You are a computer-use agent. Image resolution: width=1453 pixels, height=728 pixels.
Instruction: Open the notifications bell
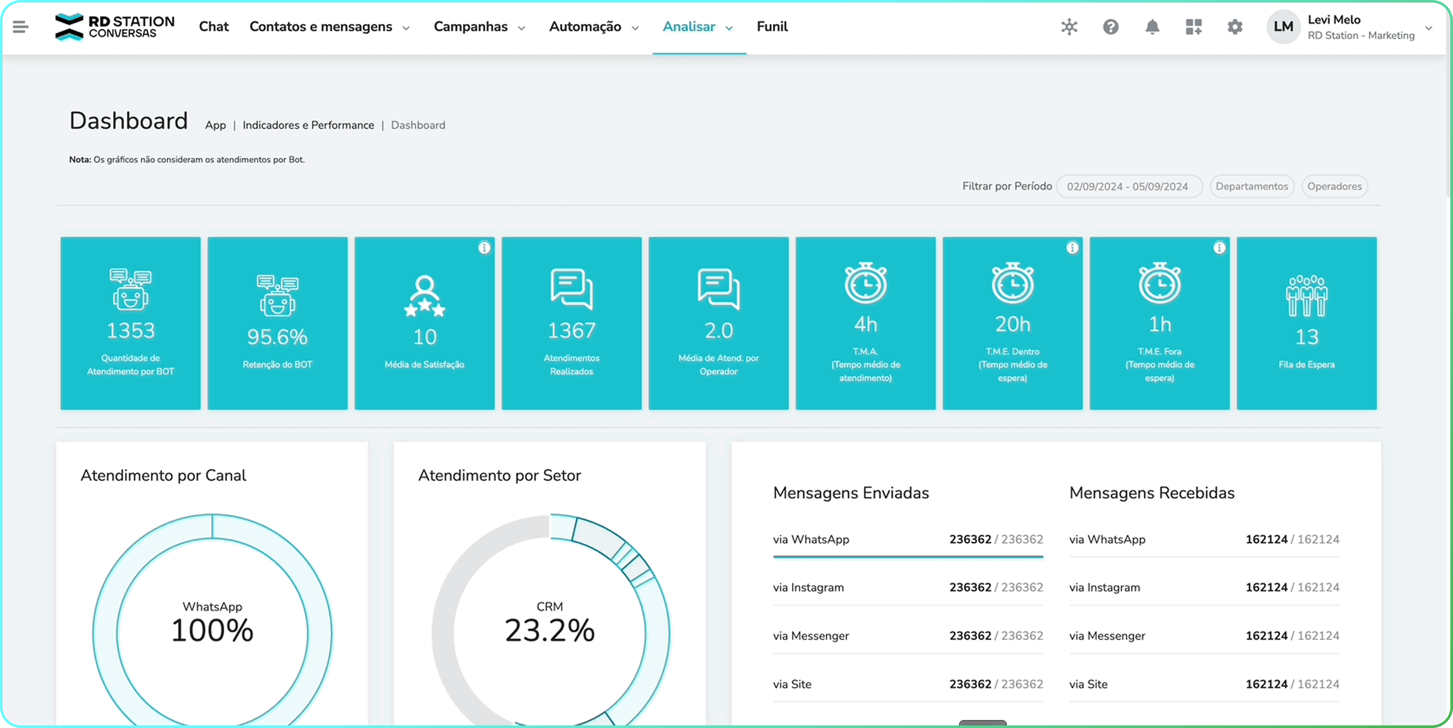click(x=1153, y=27)
